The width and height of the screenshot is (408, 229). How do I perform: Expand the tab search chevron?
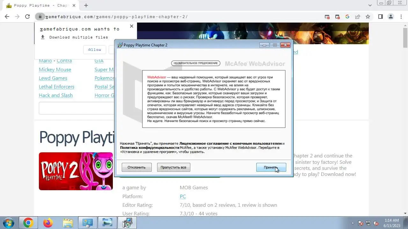(x=370, y=5)
